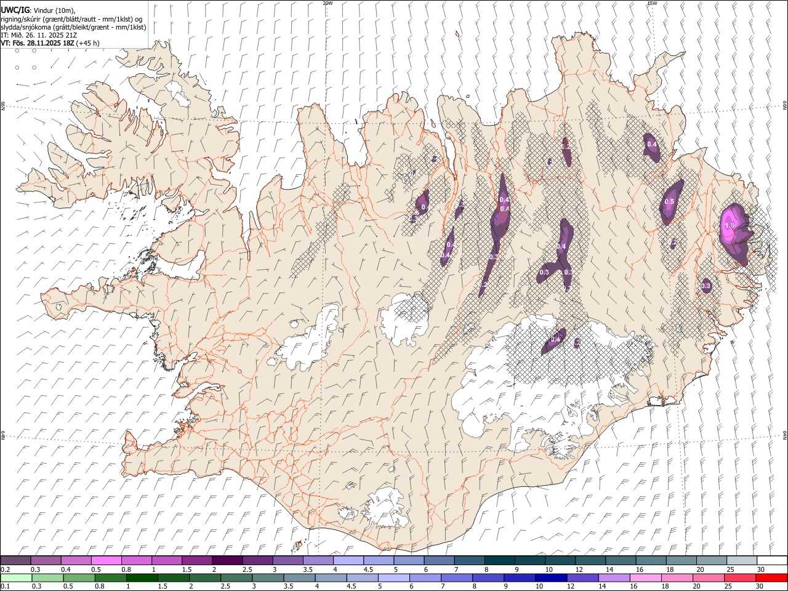Click pale green 0.1 swatch in rain legend
788x591 pixels.
tap(15, 578)
